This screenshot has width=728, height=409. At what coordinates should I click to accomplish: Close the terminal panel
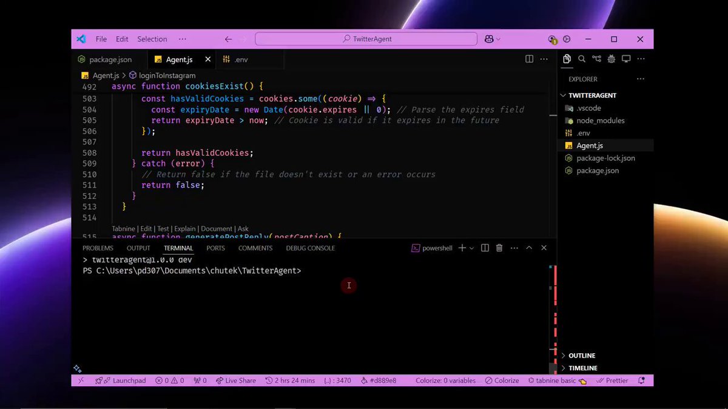544,248
